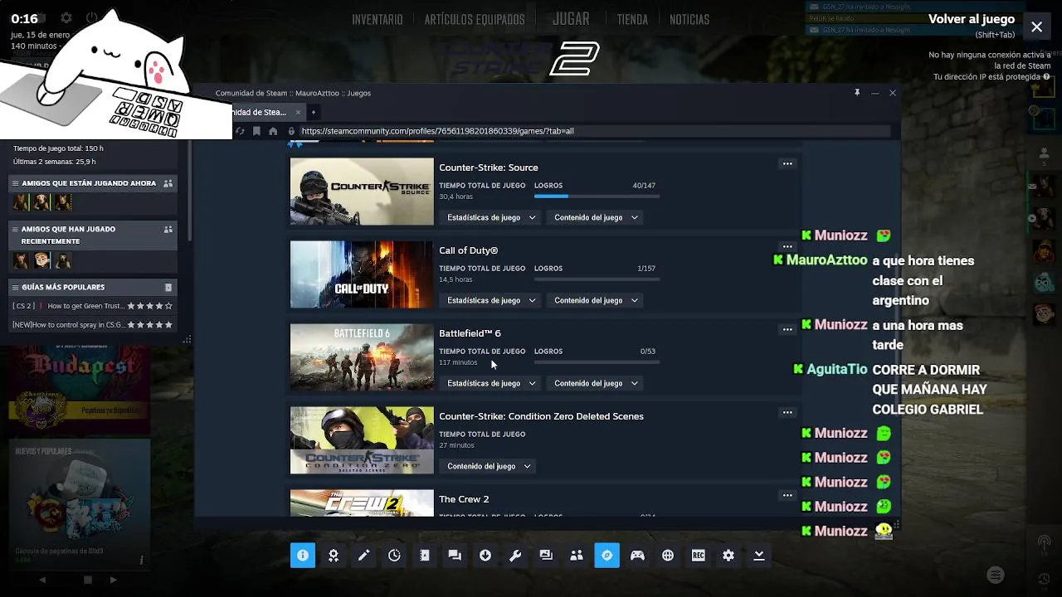The image size is (1062, 597).
Task: Open the controller settings gamepad icon
Action: click(637, 556)
